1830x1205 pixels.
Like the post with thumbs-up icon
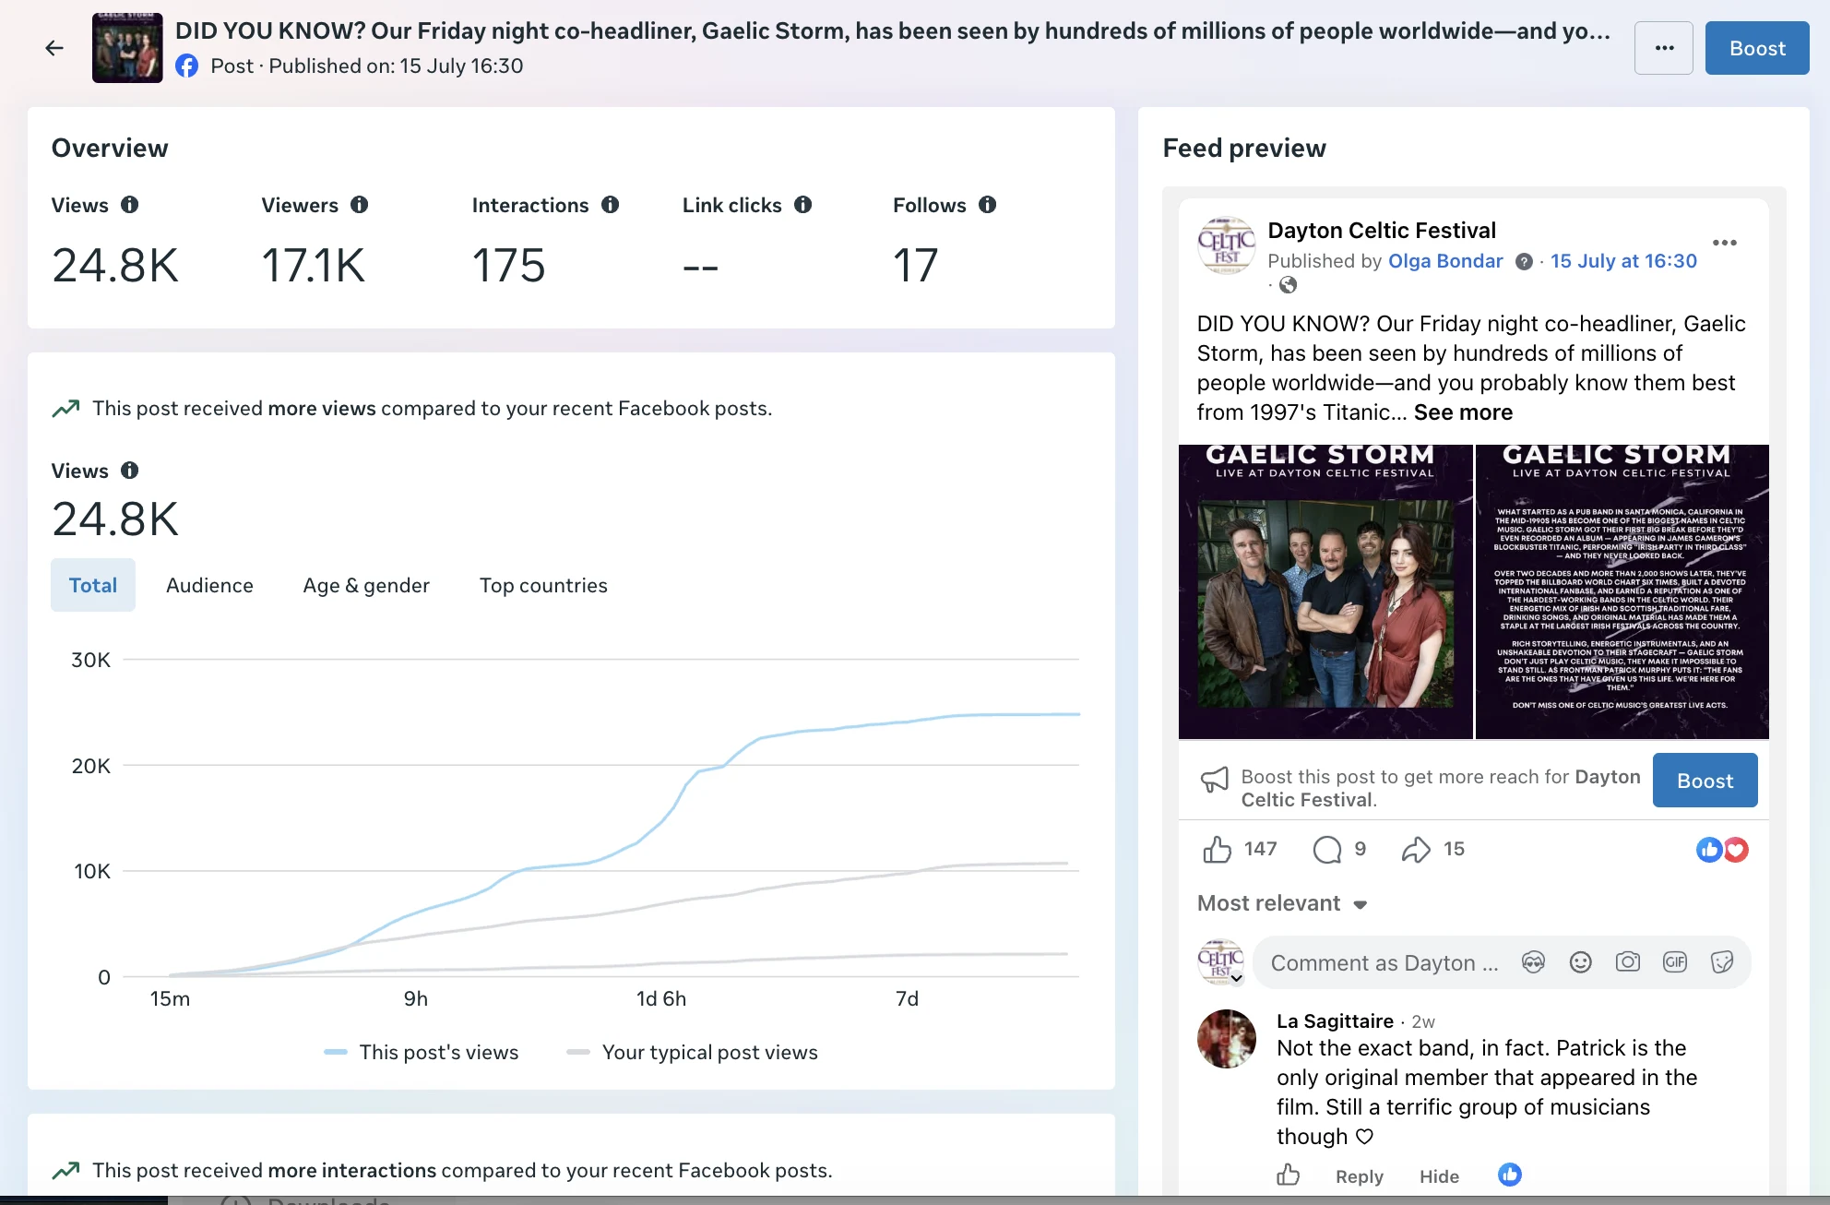tap(1217, 849)
